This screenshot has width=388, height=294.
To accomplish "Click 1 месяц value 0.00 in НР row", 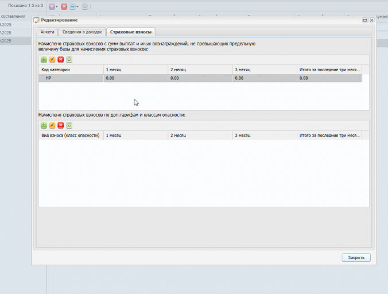I will pyautogui.click(x=135, y=78).
